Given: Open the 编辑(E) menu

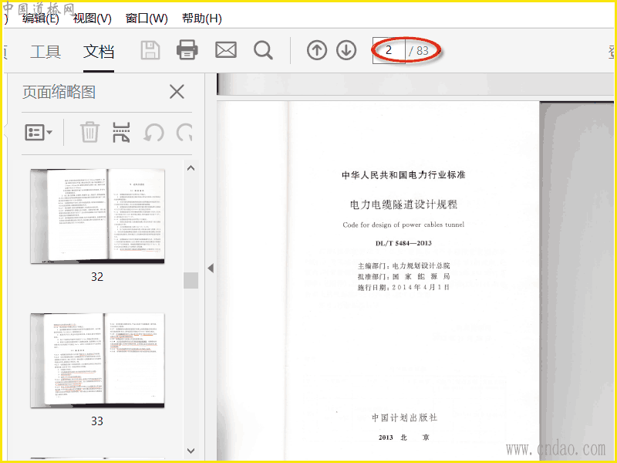Looking at the screenshot, I should tap(41, 18).
